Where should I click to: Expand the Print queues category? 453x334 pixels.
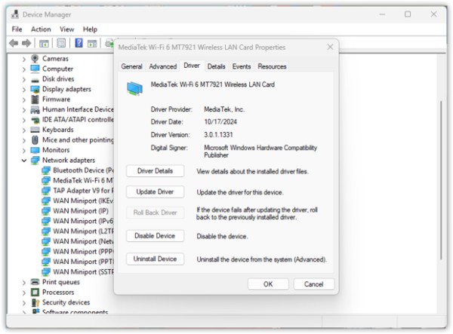24,283
